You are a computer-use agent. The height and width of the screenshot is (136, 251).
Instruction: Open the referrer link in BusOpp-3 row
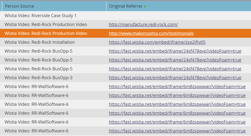click(x=175, y=78)
